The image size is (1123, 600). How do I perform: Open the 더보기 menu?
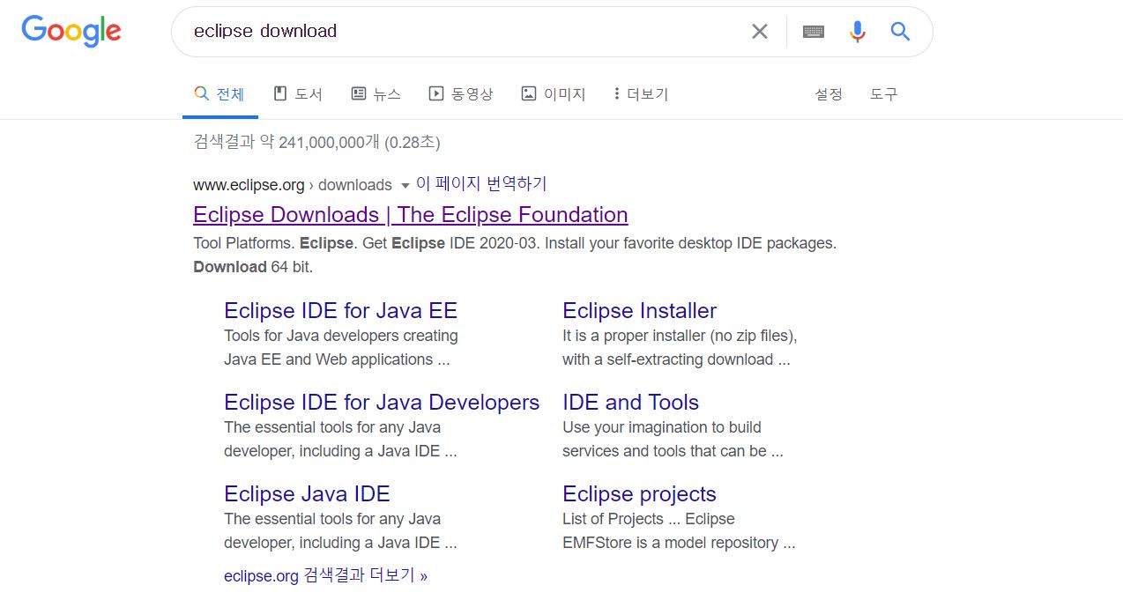coord(641,93)
